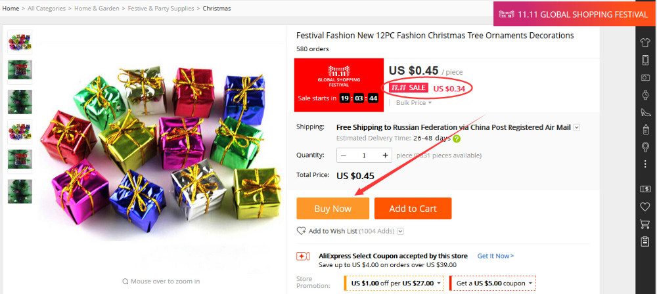The height and width of the screenshot is (294, 657).
Task: Select the first product thumbnail image
Action: coord(20,41)
